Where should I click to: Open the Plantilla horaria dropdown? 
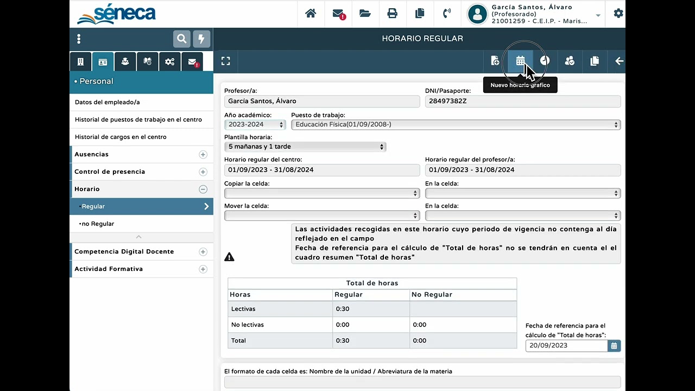[305, 147]
